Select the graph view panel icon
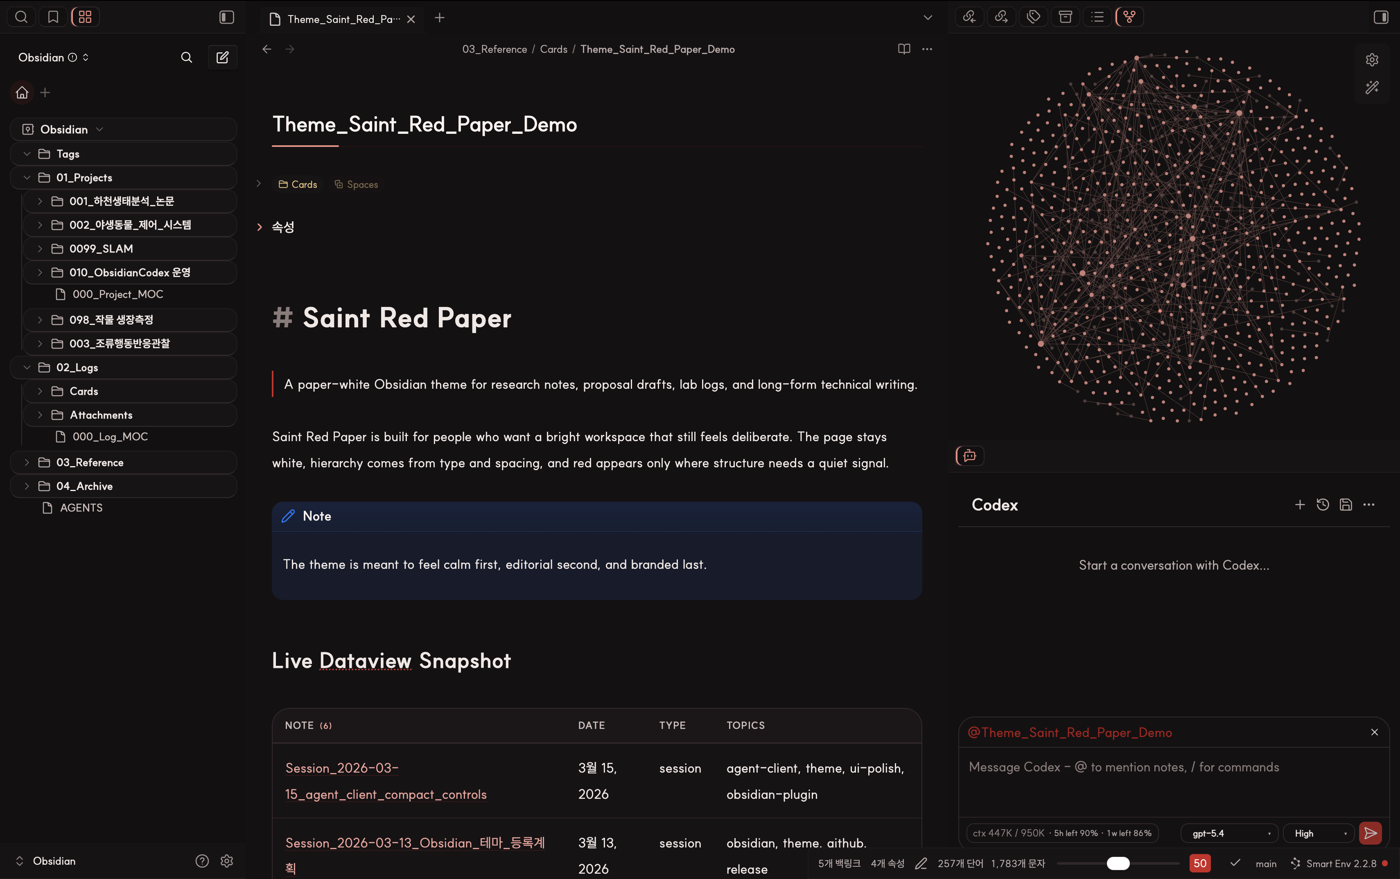 [1129, 17]
